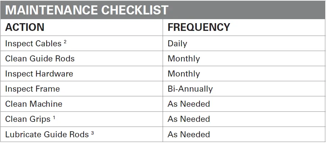Open footnote 3 beside Lubricate Guide Rods
Screen dimensions: 327x144
92,133
